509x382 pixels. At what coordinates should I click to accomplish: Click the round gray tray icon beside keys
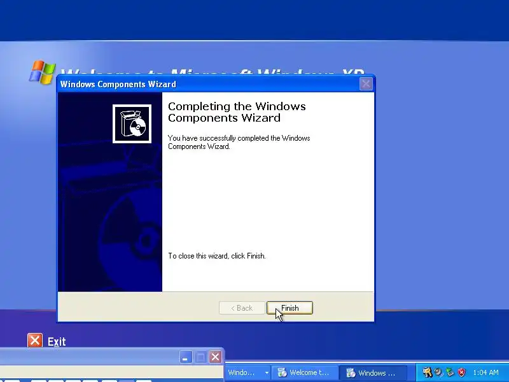pyautogui.click(x=438, y=372)
